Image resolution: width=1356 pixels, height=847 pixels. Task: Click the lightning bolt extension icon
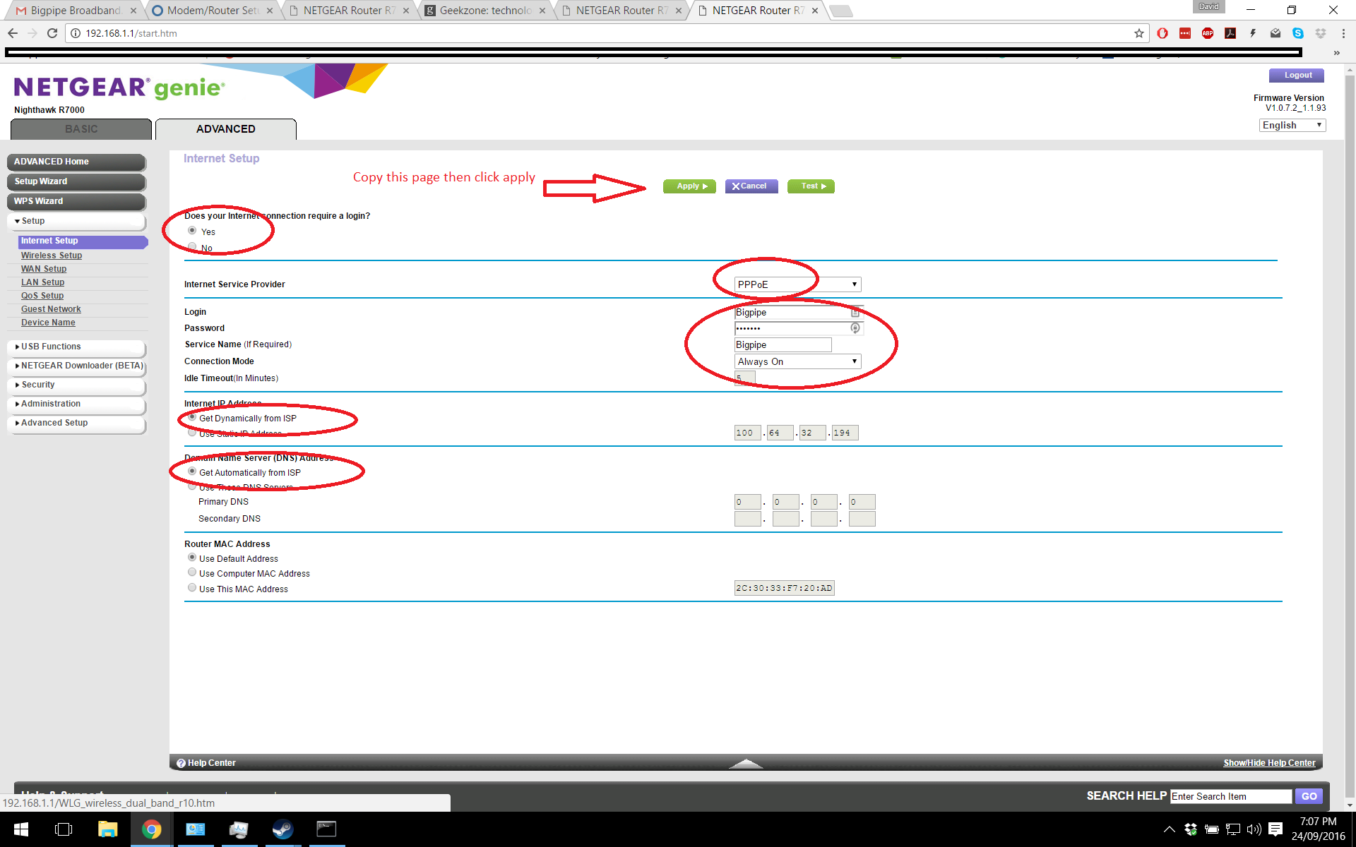[1253, 33]
